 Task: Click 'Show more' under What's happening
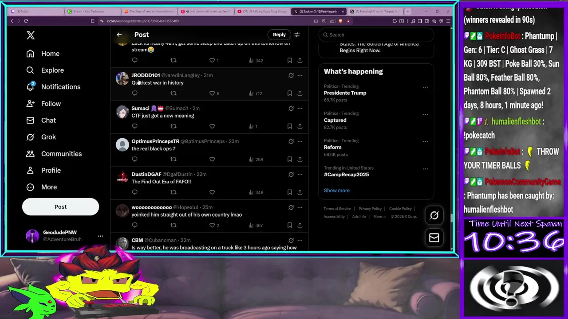(x=336, y=191)
